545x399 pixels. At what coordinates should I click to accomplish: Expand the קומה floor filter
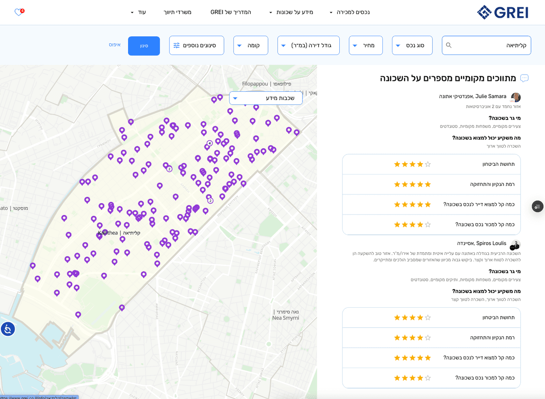[251, 45]
